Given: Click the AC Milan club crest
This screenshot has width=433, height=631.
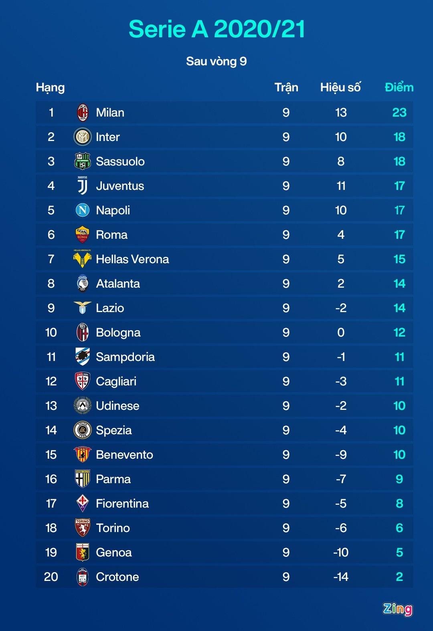Looking at the screenshot, I should point(83,113).
